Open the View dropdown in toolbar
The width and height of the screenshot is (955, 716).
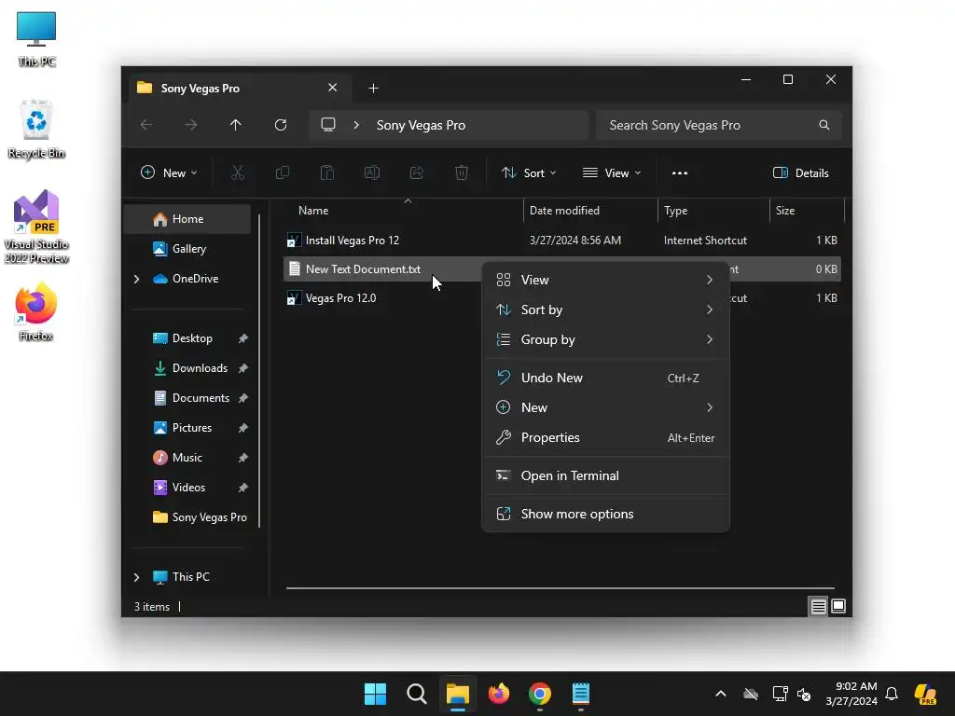(x=612, y=172)
